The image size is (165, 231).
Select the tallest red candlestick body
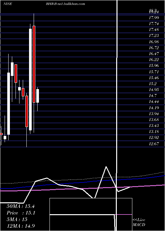[34, 64]
